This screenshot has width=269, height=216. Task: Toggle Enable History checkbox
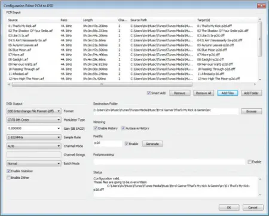96,128
